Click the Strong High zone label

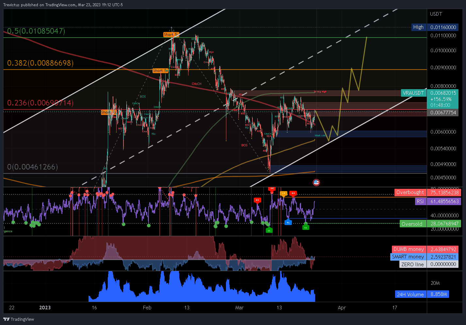[x=320, y=92]
